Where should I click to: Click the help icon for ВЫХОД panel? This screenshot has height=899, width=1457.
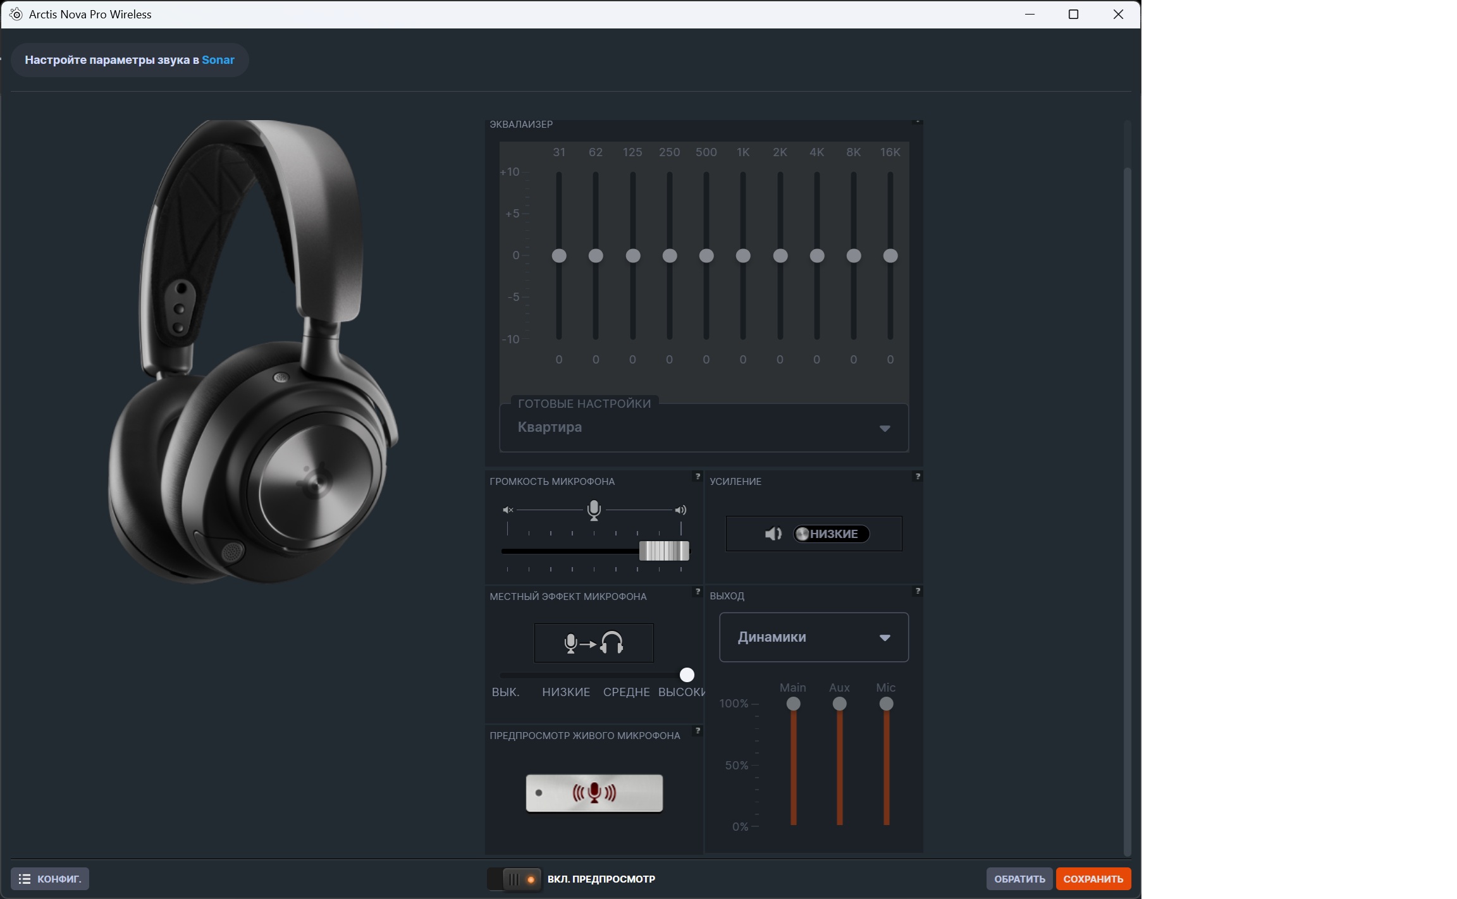pos(918,591)
